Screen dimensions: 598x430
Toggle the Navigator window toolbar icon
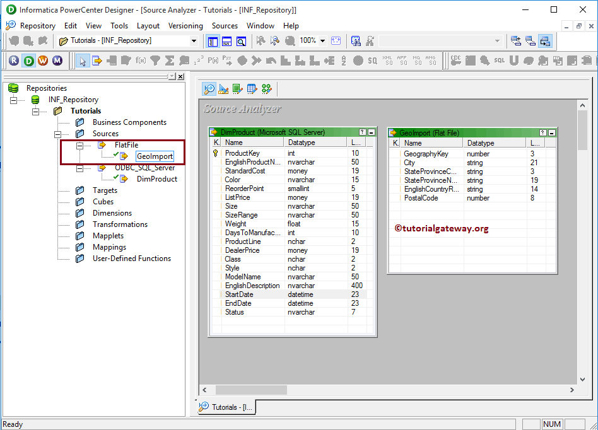point(213,41)
